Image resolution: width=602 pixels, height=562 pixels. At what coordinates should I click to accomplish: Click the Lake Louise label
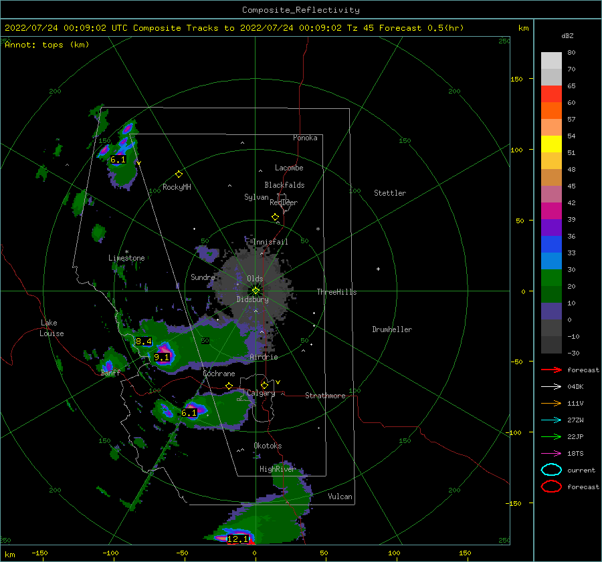pos(52,328)
